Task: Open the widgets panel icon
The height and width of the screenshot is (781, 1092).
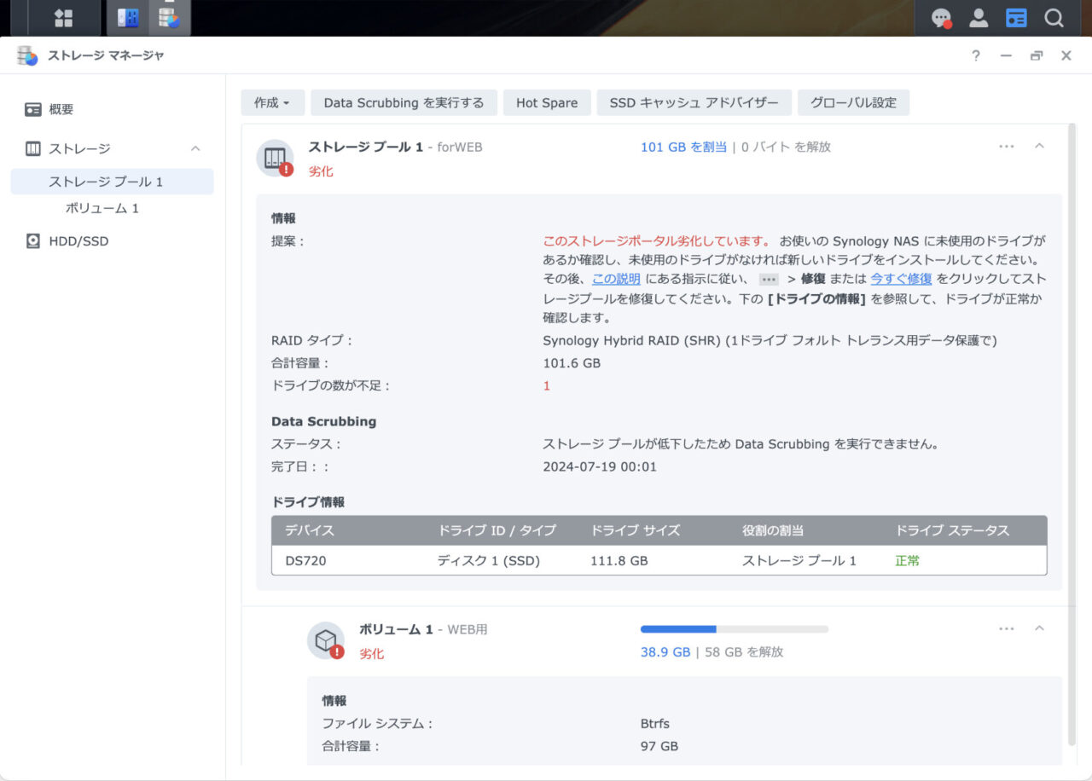Action: pyautogui.click(x=1016, y=18)
